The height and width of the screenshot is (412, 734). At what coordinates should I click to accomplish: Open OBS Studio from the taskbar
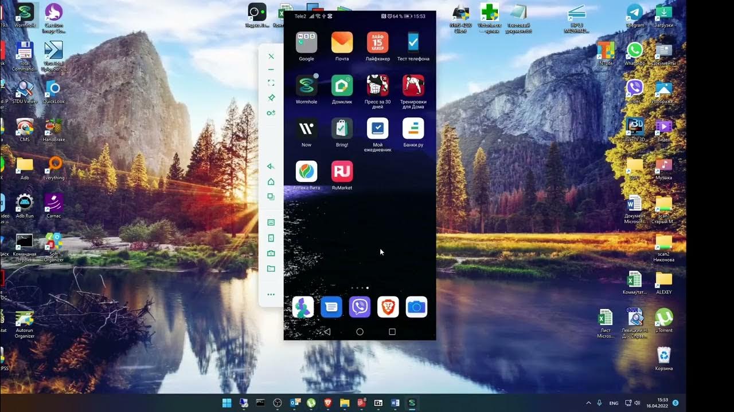coord(278,403)
